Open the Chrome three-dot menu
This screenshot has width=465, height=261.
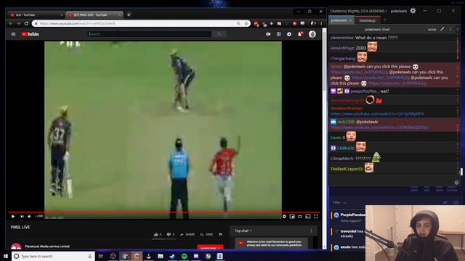(321, 23)
